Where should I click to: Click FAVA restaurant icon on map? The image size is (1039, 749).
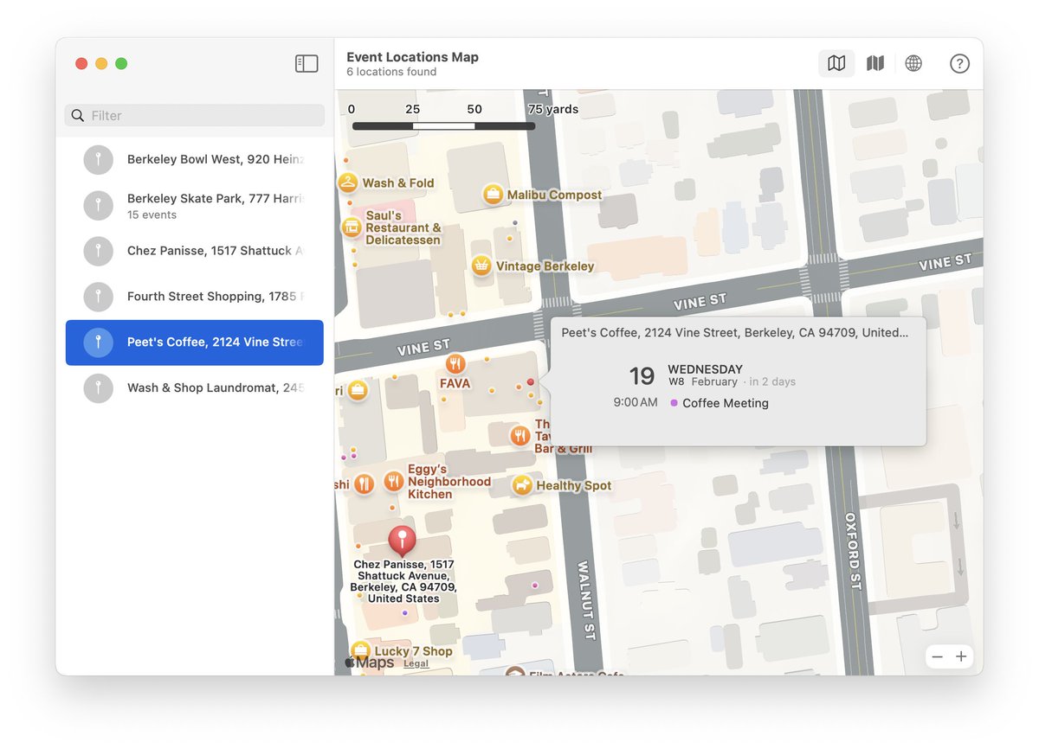(455, 364)
